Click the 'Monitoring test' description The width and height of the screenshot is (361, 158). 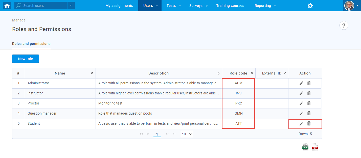pos(110,103)
